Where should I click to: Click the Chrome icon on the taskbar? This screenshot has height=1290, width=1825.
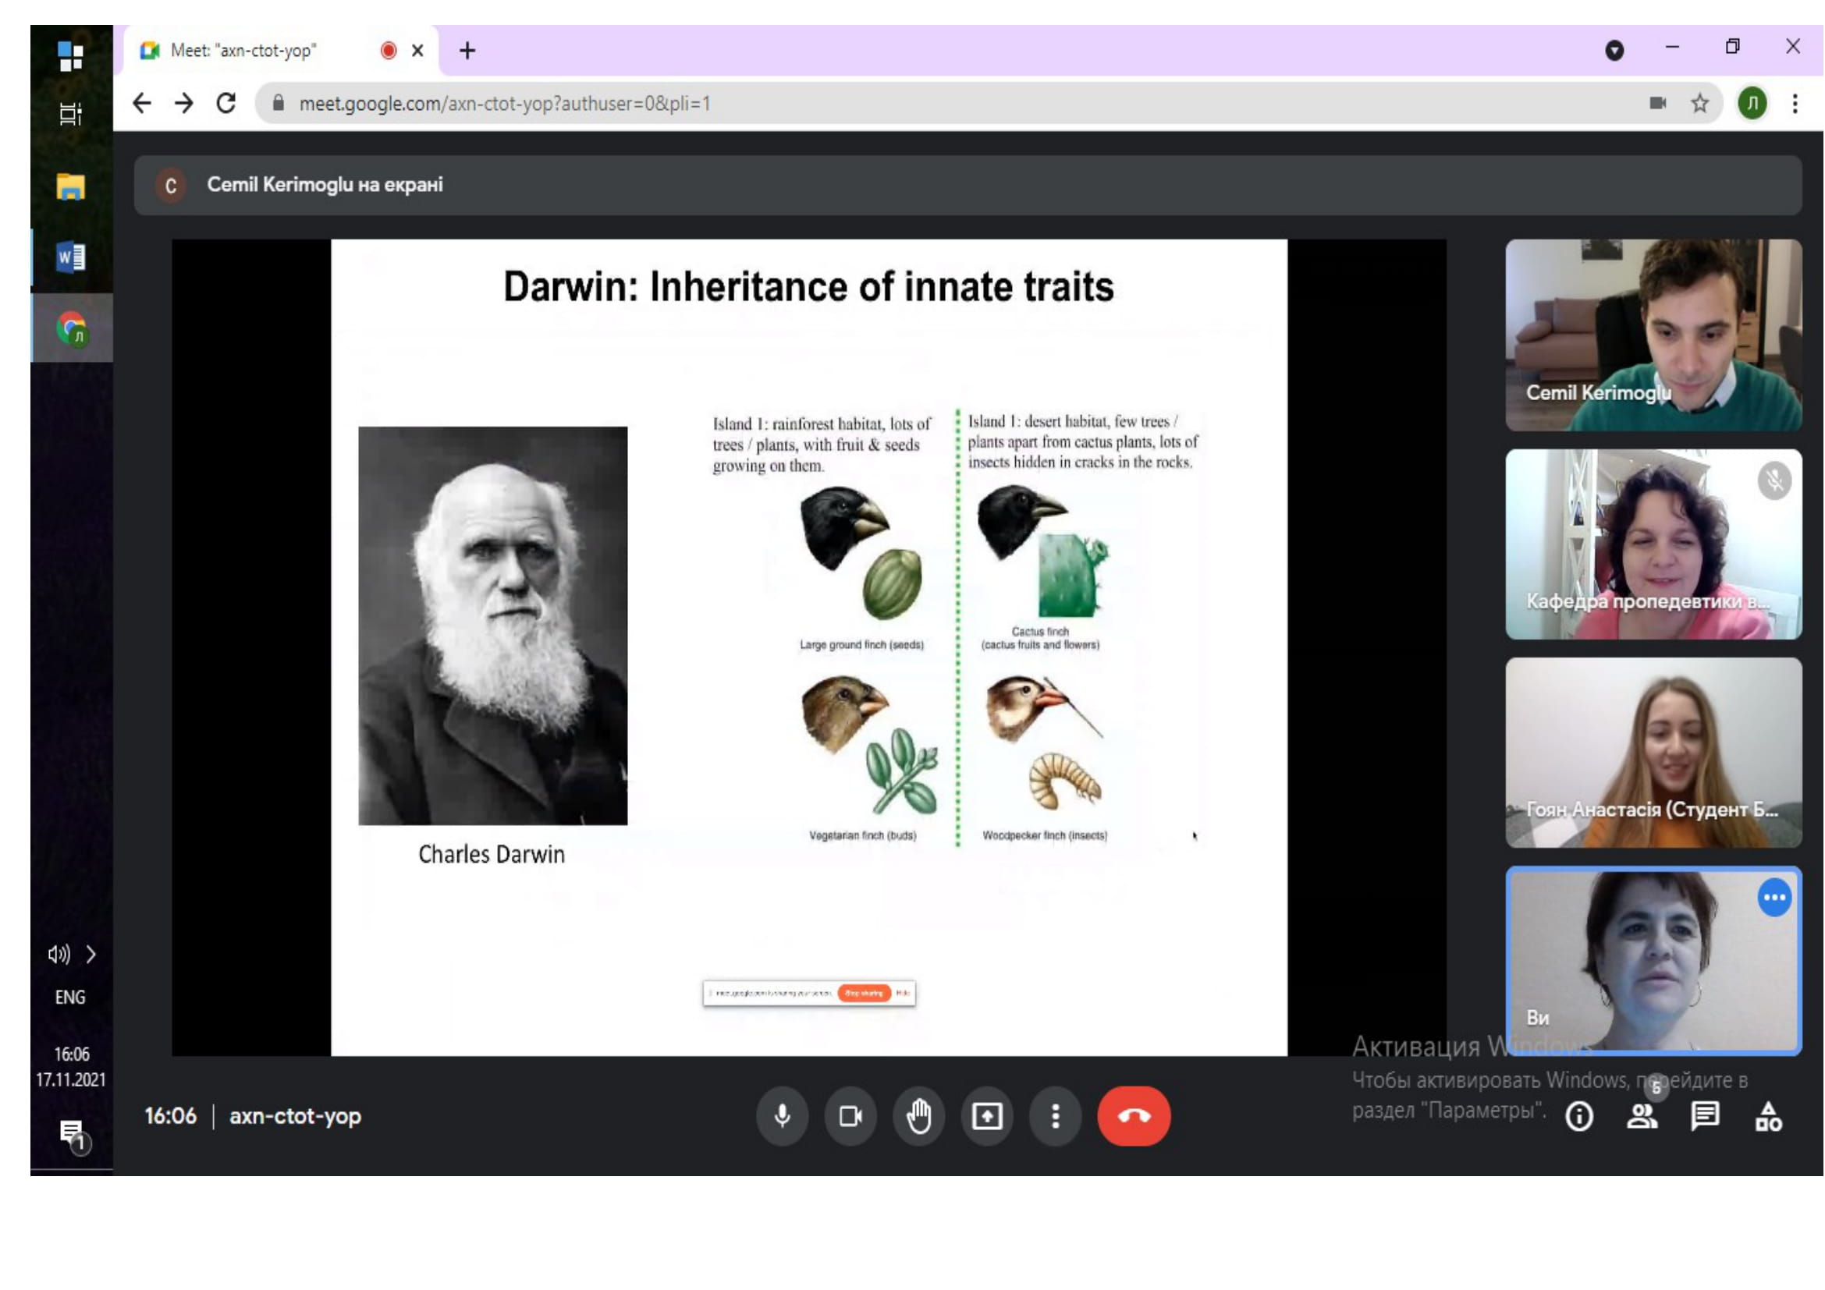tap(73, 328)
